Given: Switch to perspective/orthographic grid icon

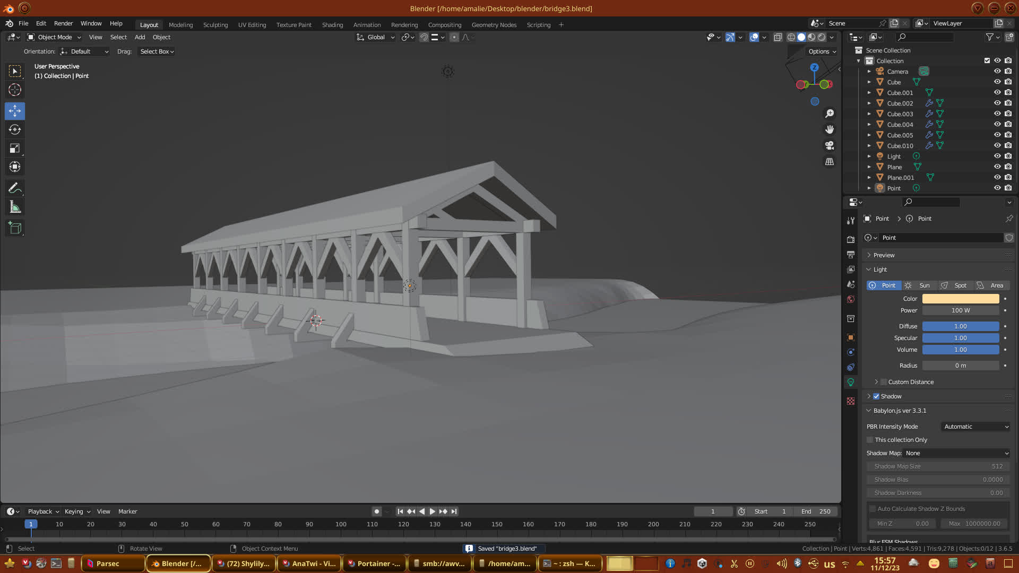Looking at the screenshot, I should click(x=830, y=161).
